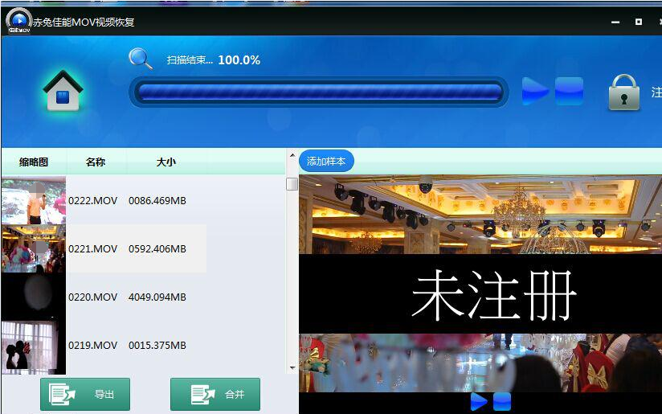The height and width of the screenshot is (414, 662).
Task: Click the home house icon
Action: coord(63,91)
